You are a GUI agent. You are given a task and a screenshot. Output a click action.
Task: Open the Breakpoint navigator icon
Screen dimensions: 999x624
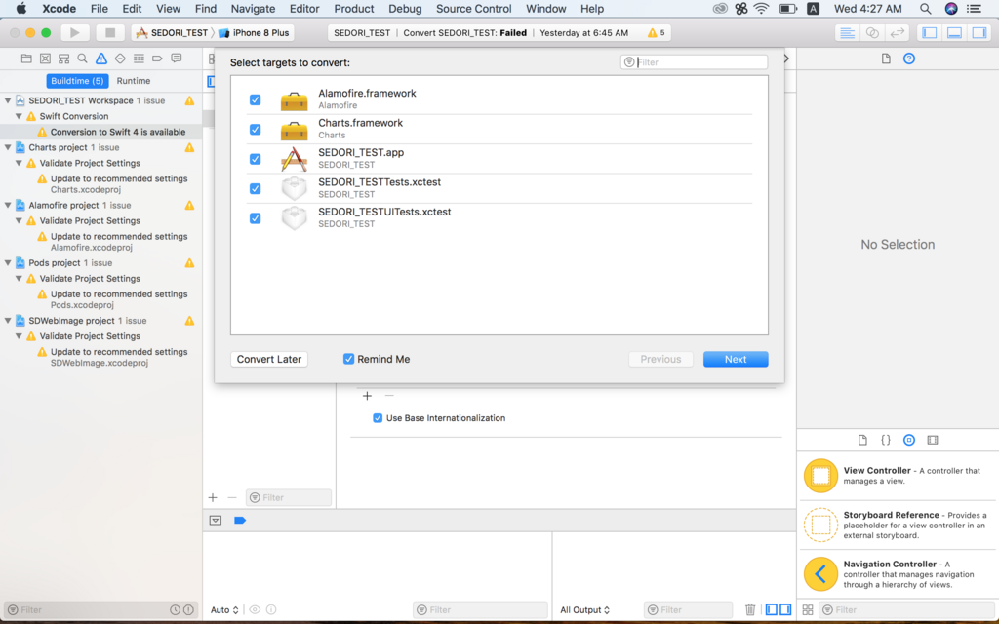[157, 58]
